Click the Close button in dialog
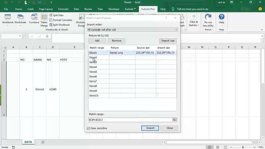265x149 pixels. click(169, 128)
